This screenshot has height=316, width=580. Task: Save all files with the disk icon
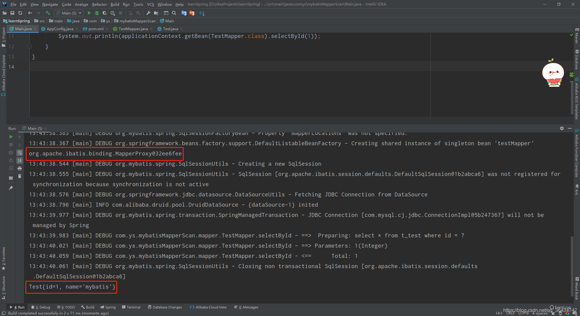(x=12, y=13)
